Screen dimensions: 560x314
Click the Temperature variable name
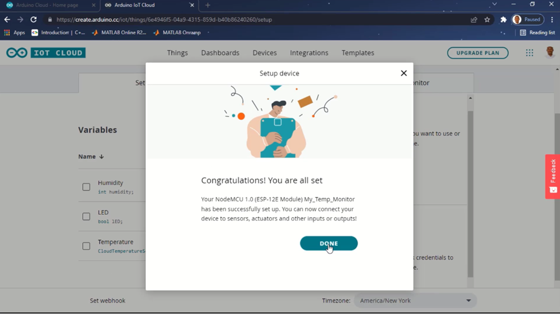coord(115,242)
